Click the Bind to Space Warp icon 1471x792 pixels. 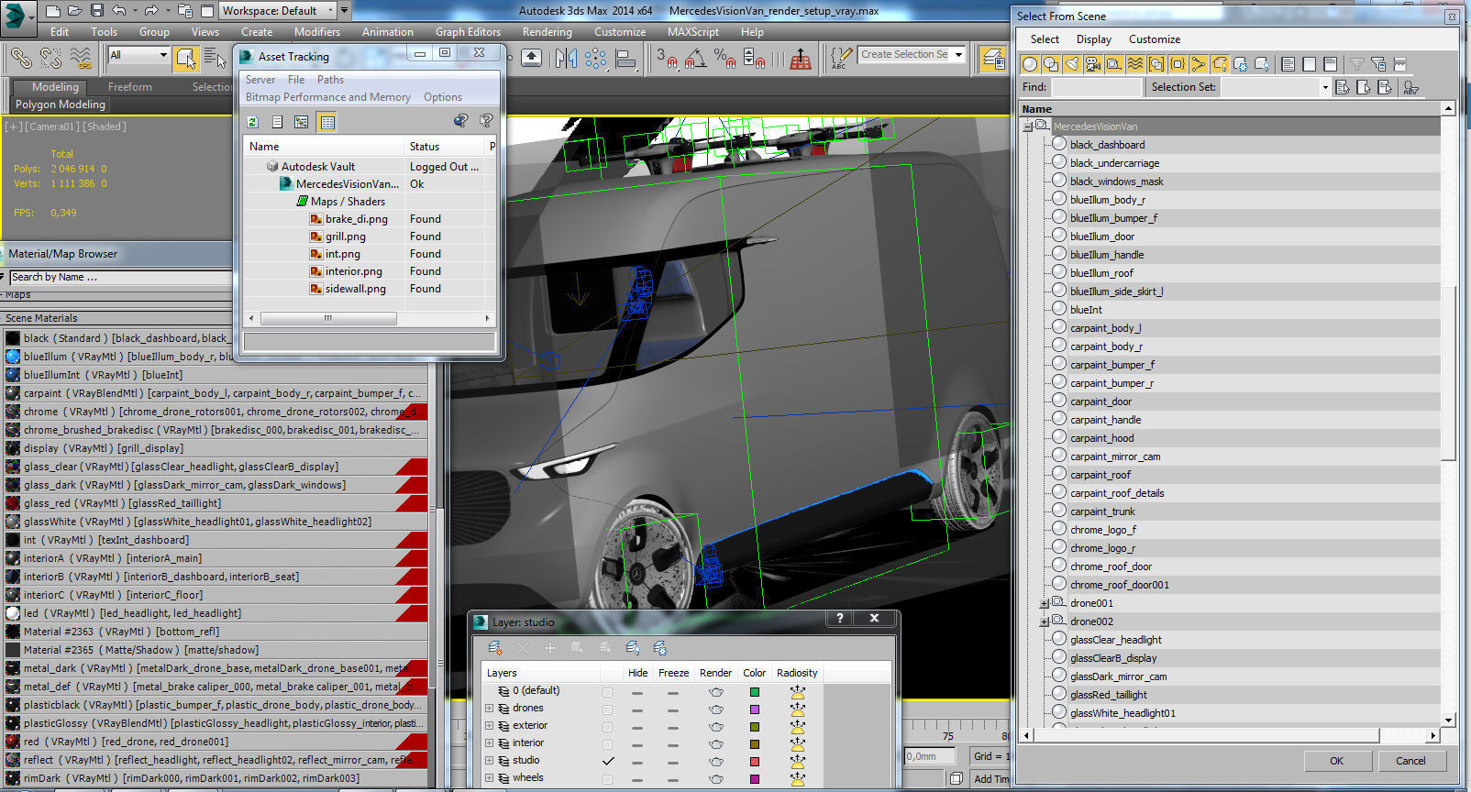coord(81,58)
